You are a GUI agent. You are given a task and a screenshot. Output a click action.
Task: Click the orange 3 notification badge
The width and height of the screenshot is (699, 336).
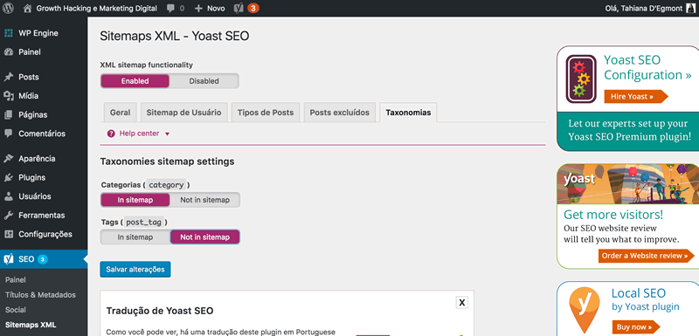[253, 8]
